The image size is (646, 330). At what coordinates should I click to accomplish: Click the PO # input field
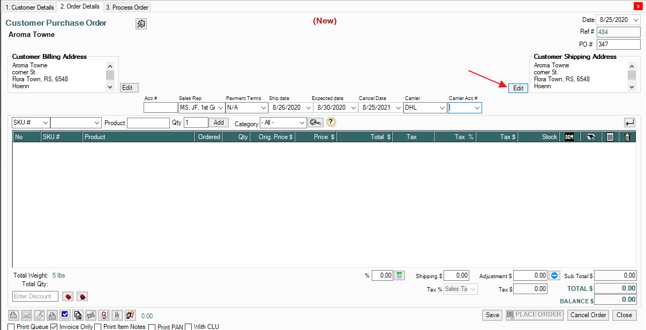pyautogui.click(x=618, y=44)
